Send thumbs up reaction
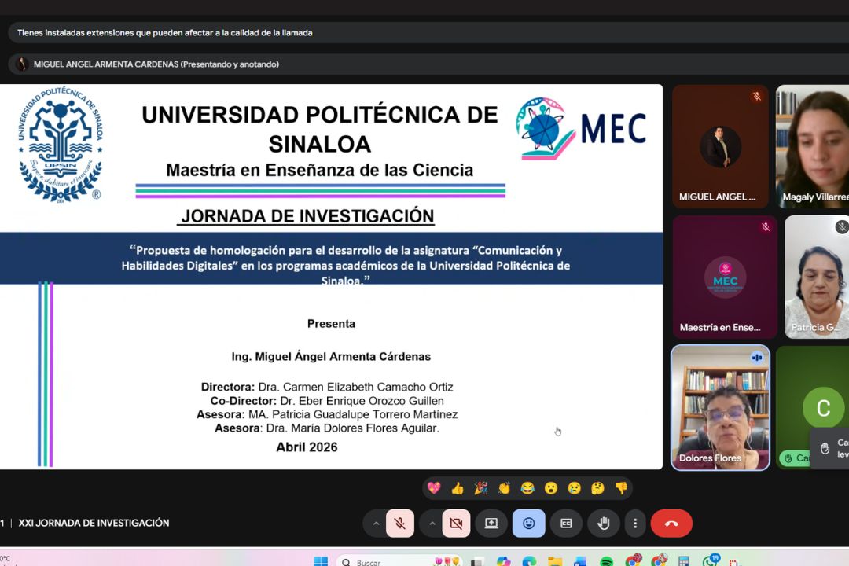This screenshot has height=566, width=849. click(x=458, y=488)
